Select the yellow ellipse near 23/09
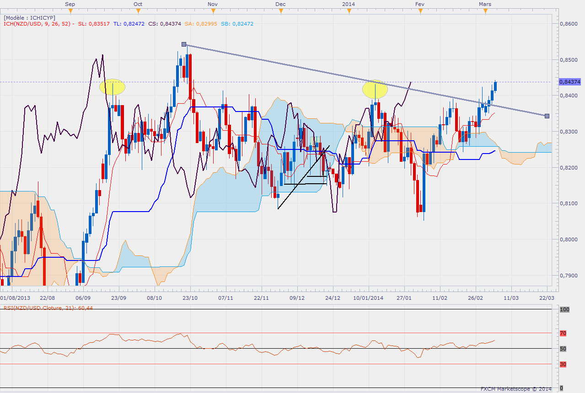The height and width of the screenshot is (393, 585). point(112,86)
